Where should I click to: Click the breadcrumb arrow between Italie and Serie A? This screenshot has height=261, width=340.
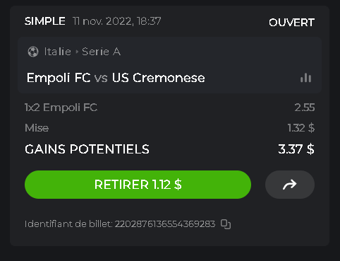coord(77,52)
